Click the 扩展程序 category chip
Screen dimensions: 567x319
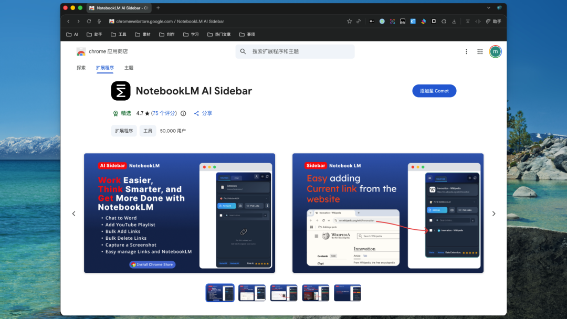[x=124, y=131]
